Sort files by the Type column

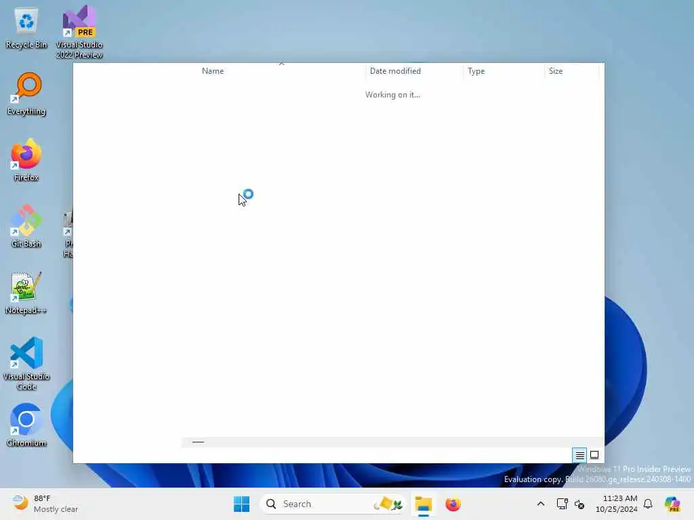click(x=504, y=71)
